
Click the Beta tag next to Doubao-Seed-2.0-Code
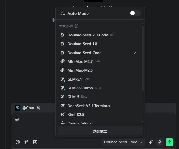113,35
